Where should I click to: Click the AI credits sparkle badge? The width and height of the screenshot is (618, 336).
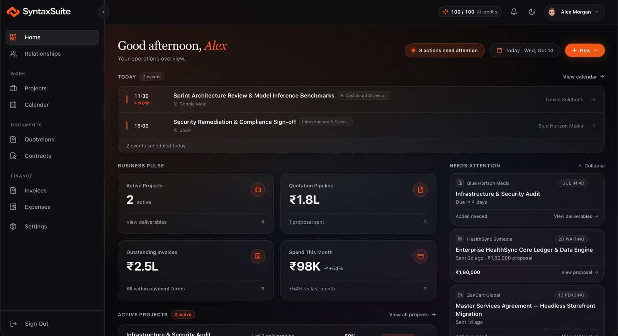click(x=470, y=12)
